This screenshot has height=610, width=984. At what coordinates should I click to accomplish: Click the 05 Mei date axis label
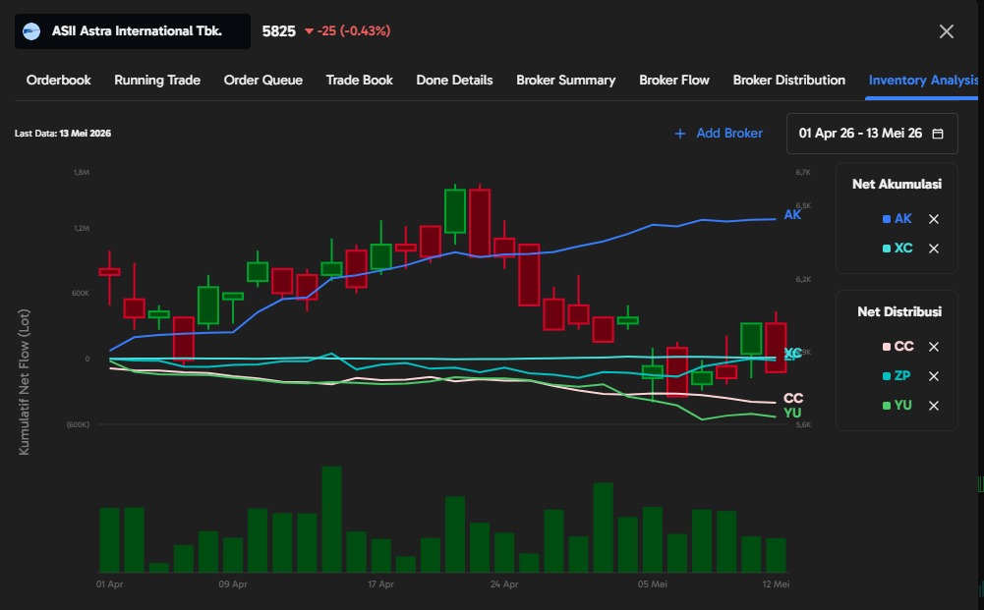click(653, 584)
